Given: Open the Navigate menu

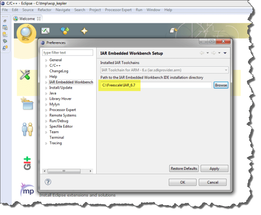Looking at the screenshot, I should point(63,10).
